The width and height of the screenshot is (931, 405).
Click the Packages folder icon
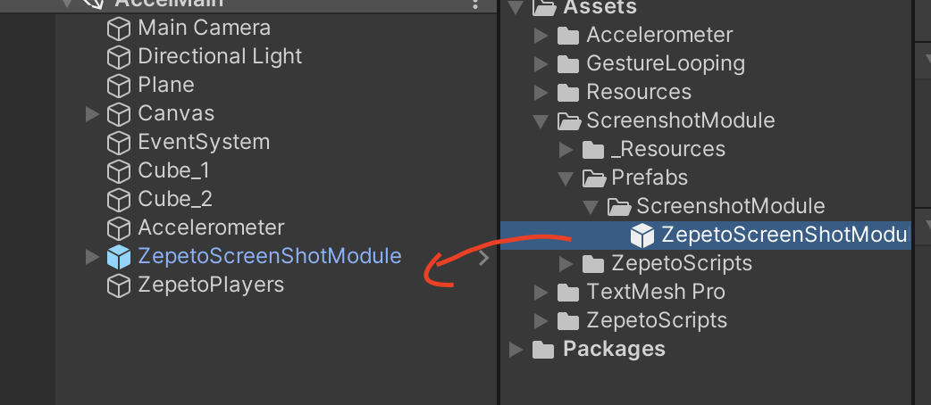click(543, 350)
